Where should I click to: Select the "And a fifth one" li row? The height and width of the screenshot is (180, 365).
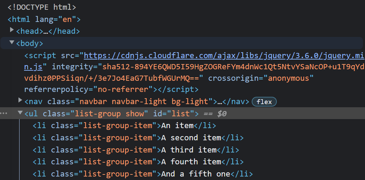click(x=143, y=174)
